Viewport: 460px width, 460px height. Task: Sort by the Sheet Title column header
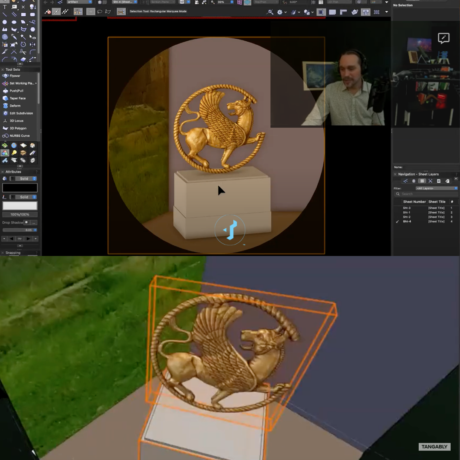(x=437, y=202)
